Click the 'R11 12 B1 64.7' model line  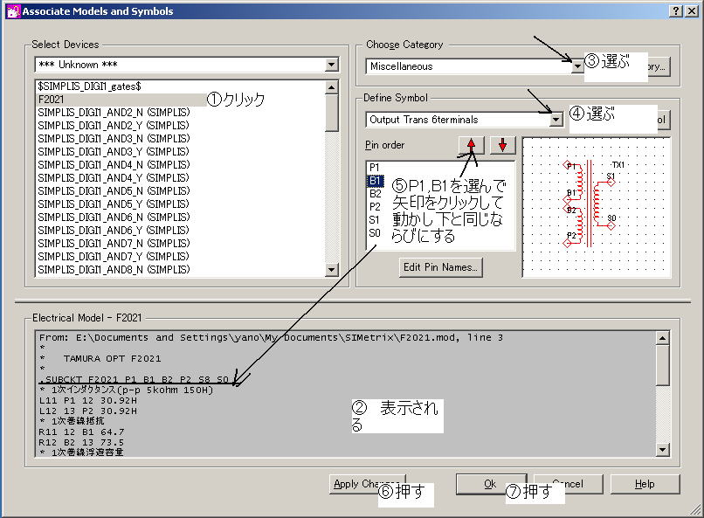point(81,432)
